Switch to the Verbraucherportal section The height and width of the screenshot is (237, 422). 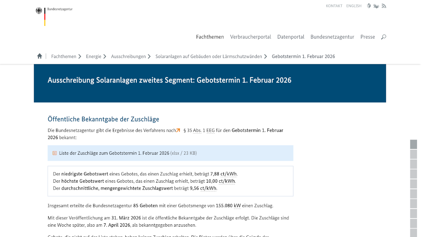251,37
